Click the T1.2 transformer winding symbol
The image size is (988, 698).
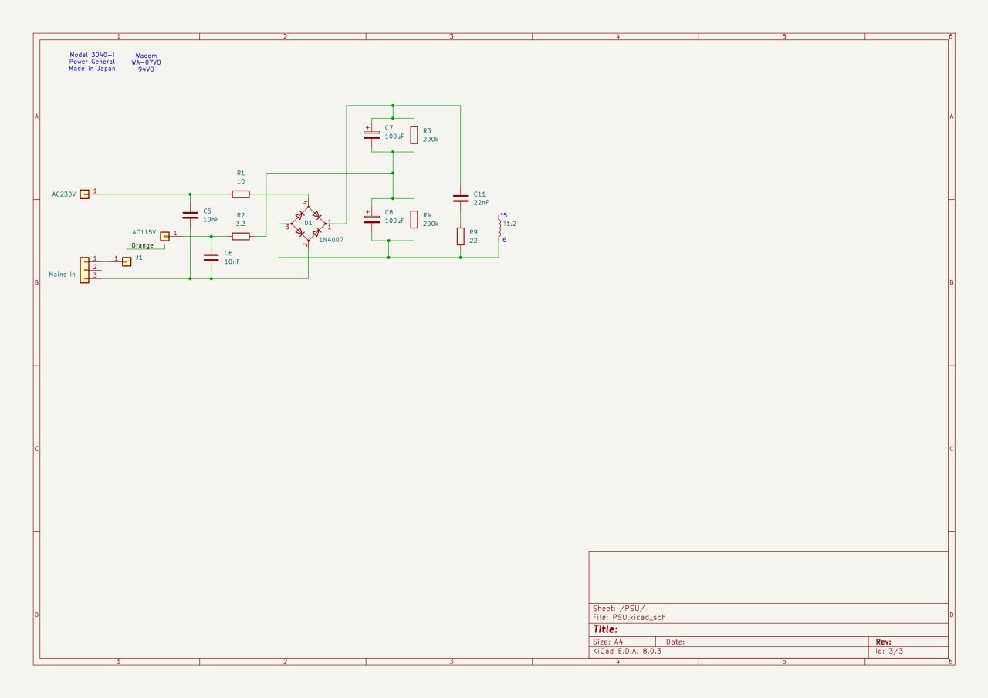(x=499, y=229)
